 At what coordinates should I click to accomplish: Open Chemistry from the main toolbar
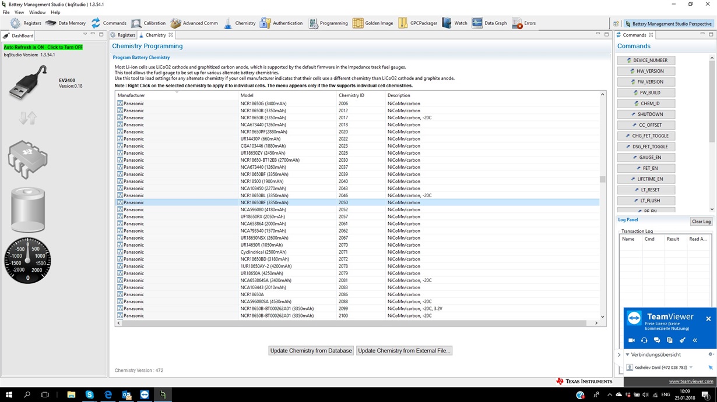239,23
